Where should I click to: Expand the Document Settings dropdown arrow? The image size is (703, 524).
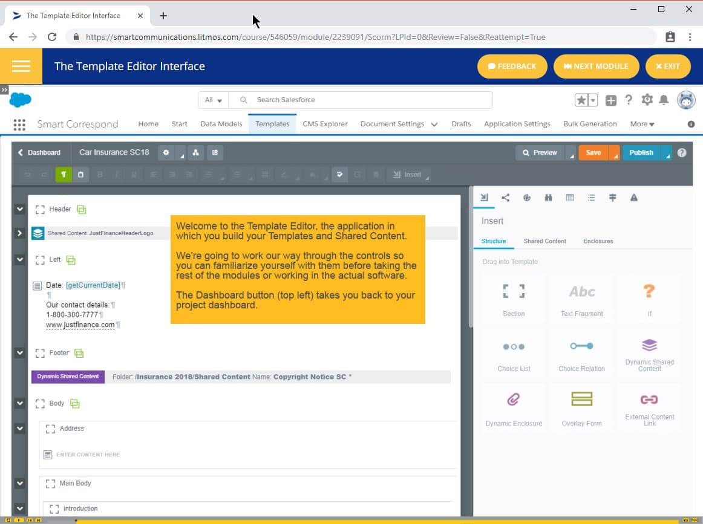pyautogui.click(x=434, y=125)
